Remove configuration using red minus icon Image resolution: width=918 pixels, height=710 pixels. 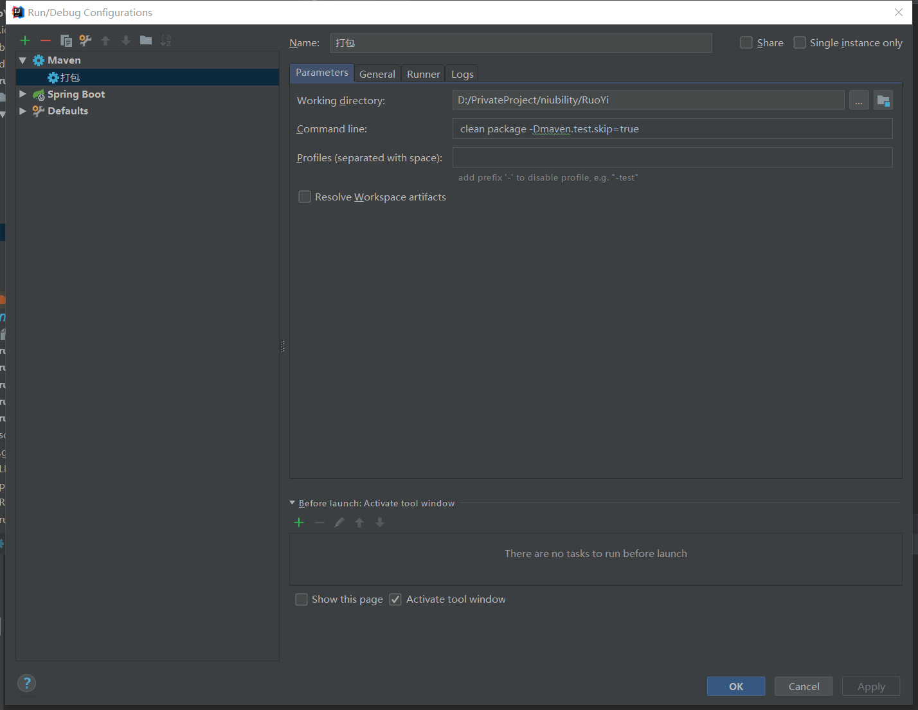[46, 40]
